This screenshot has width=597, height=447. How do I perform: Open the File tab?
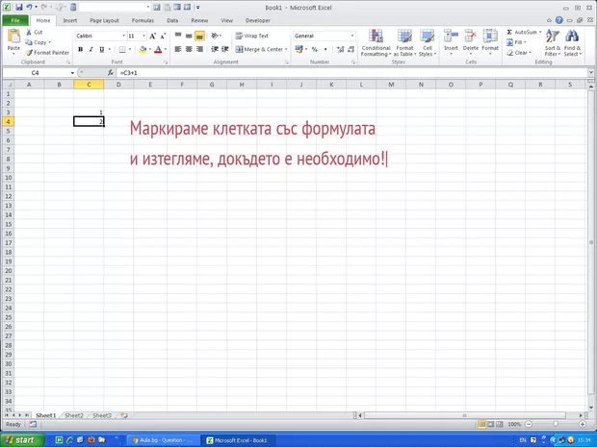click(x=15, y=20)
